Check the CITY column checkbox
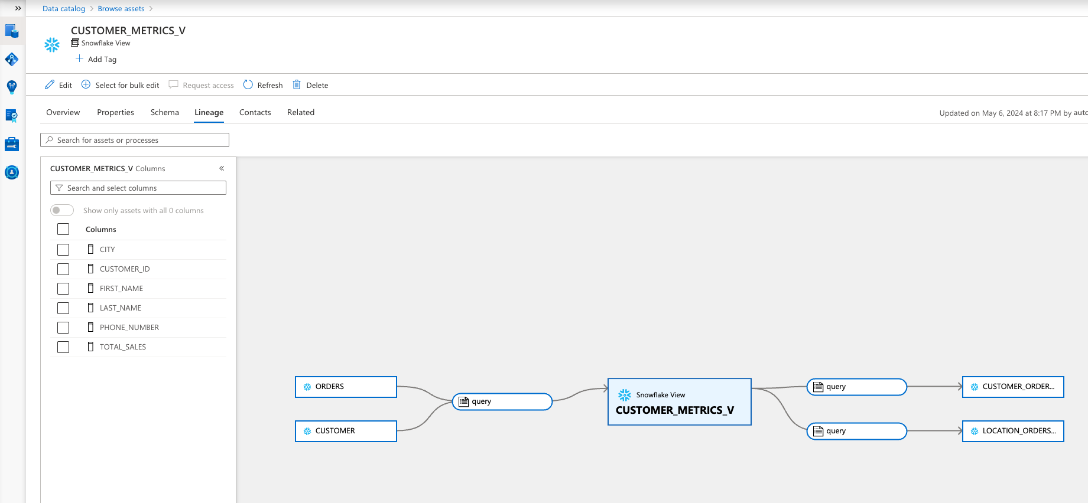This screenshot has height=503, width=1088. tap(63, 250)
